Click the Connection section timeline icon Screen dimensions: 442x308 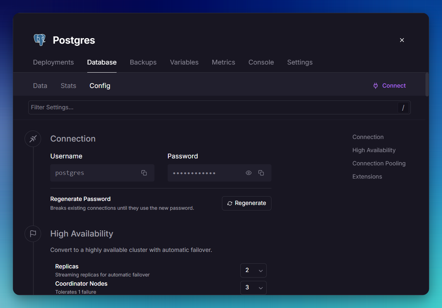[33, 139]
